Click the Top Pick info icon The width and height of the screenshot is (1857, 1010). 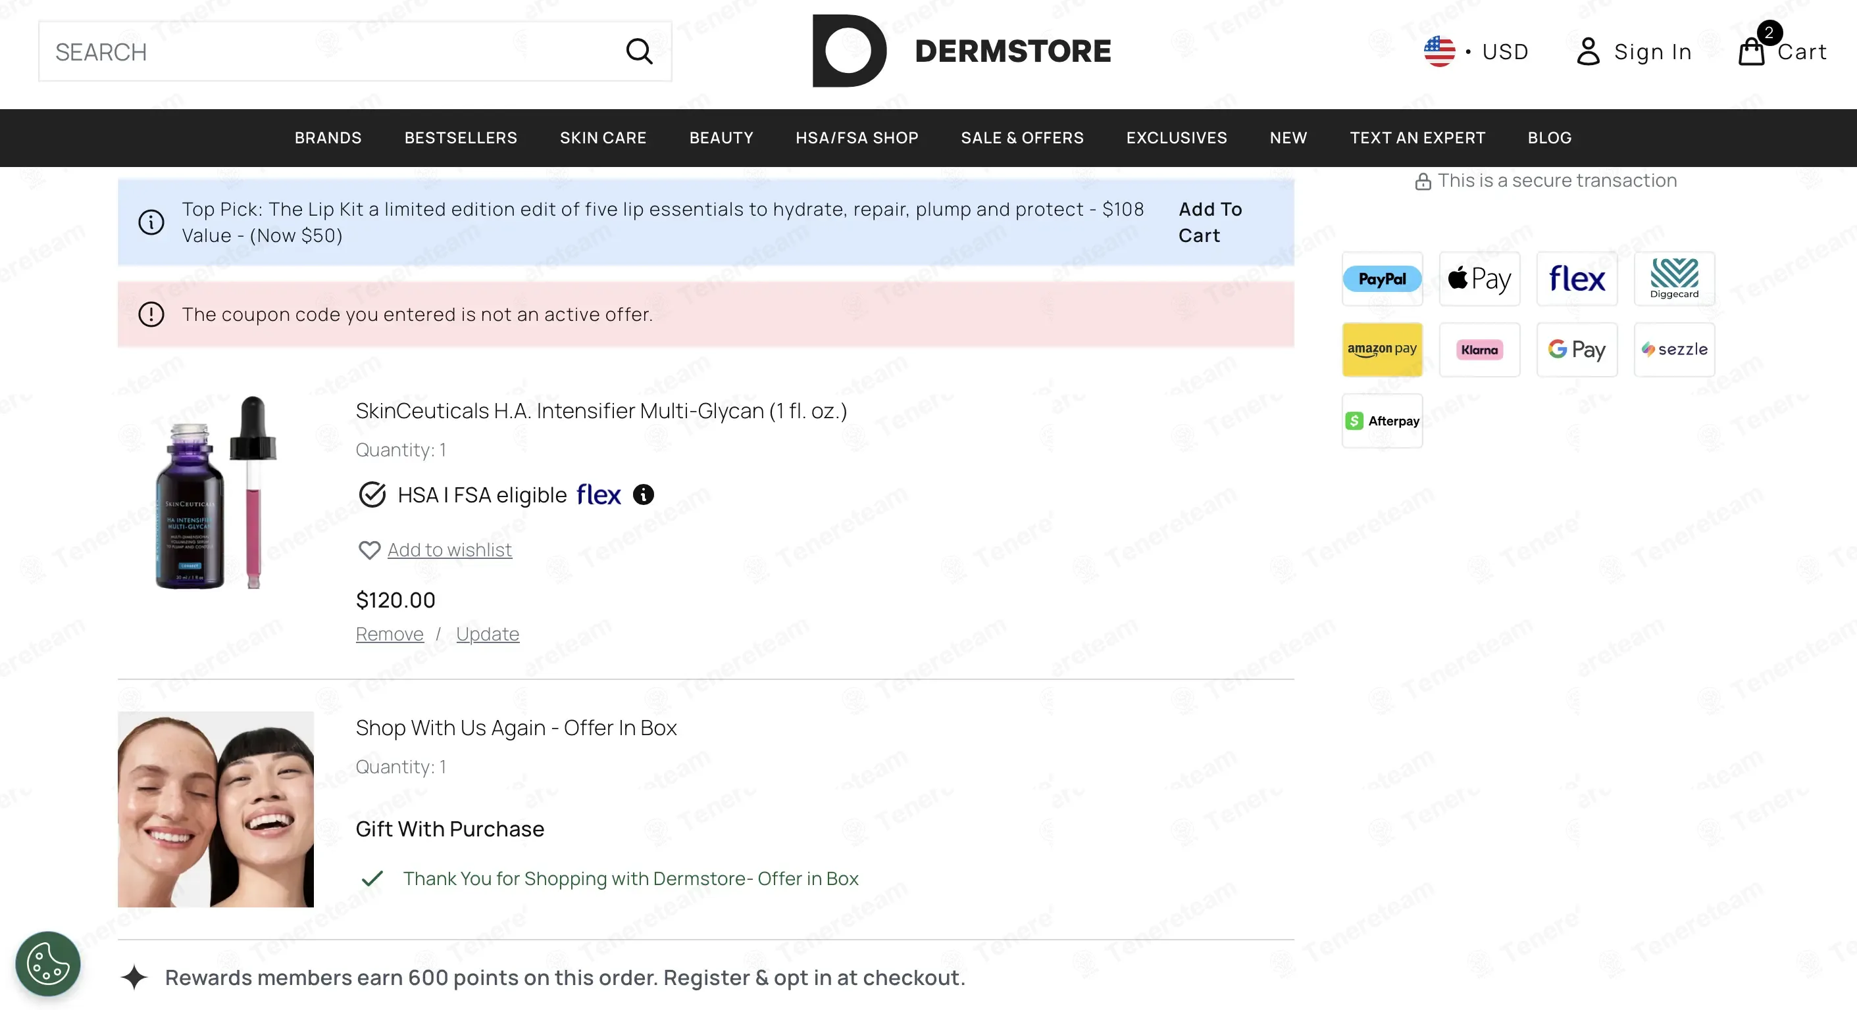(151, 222)
